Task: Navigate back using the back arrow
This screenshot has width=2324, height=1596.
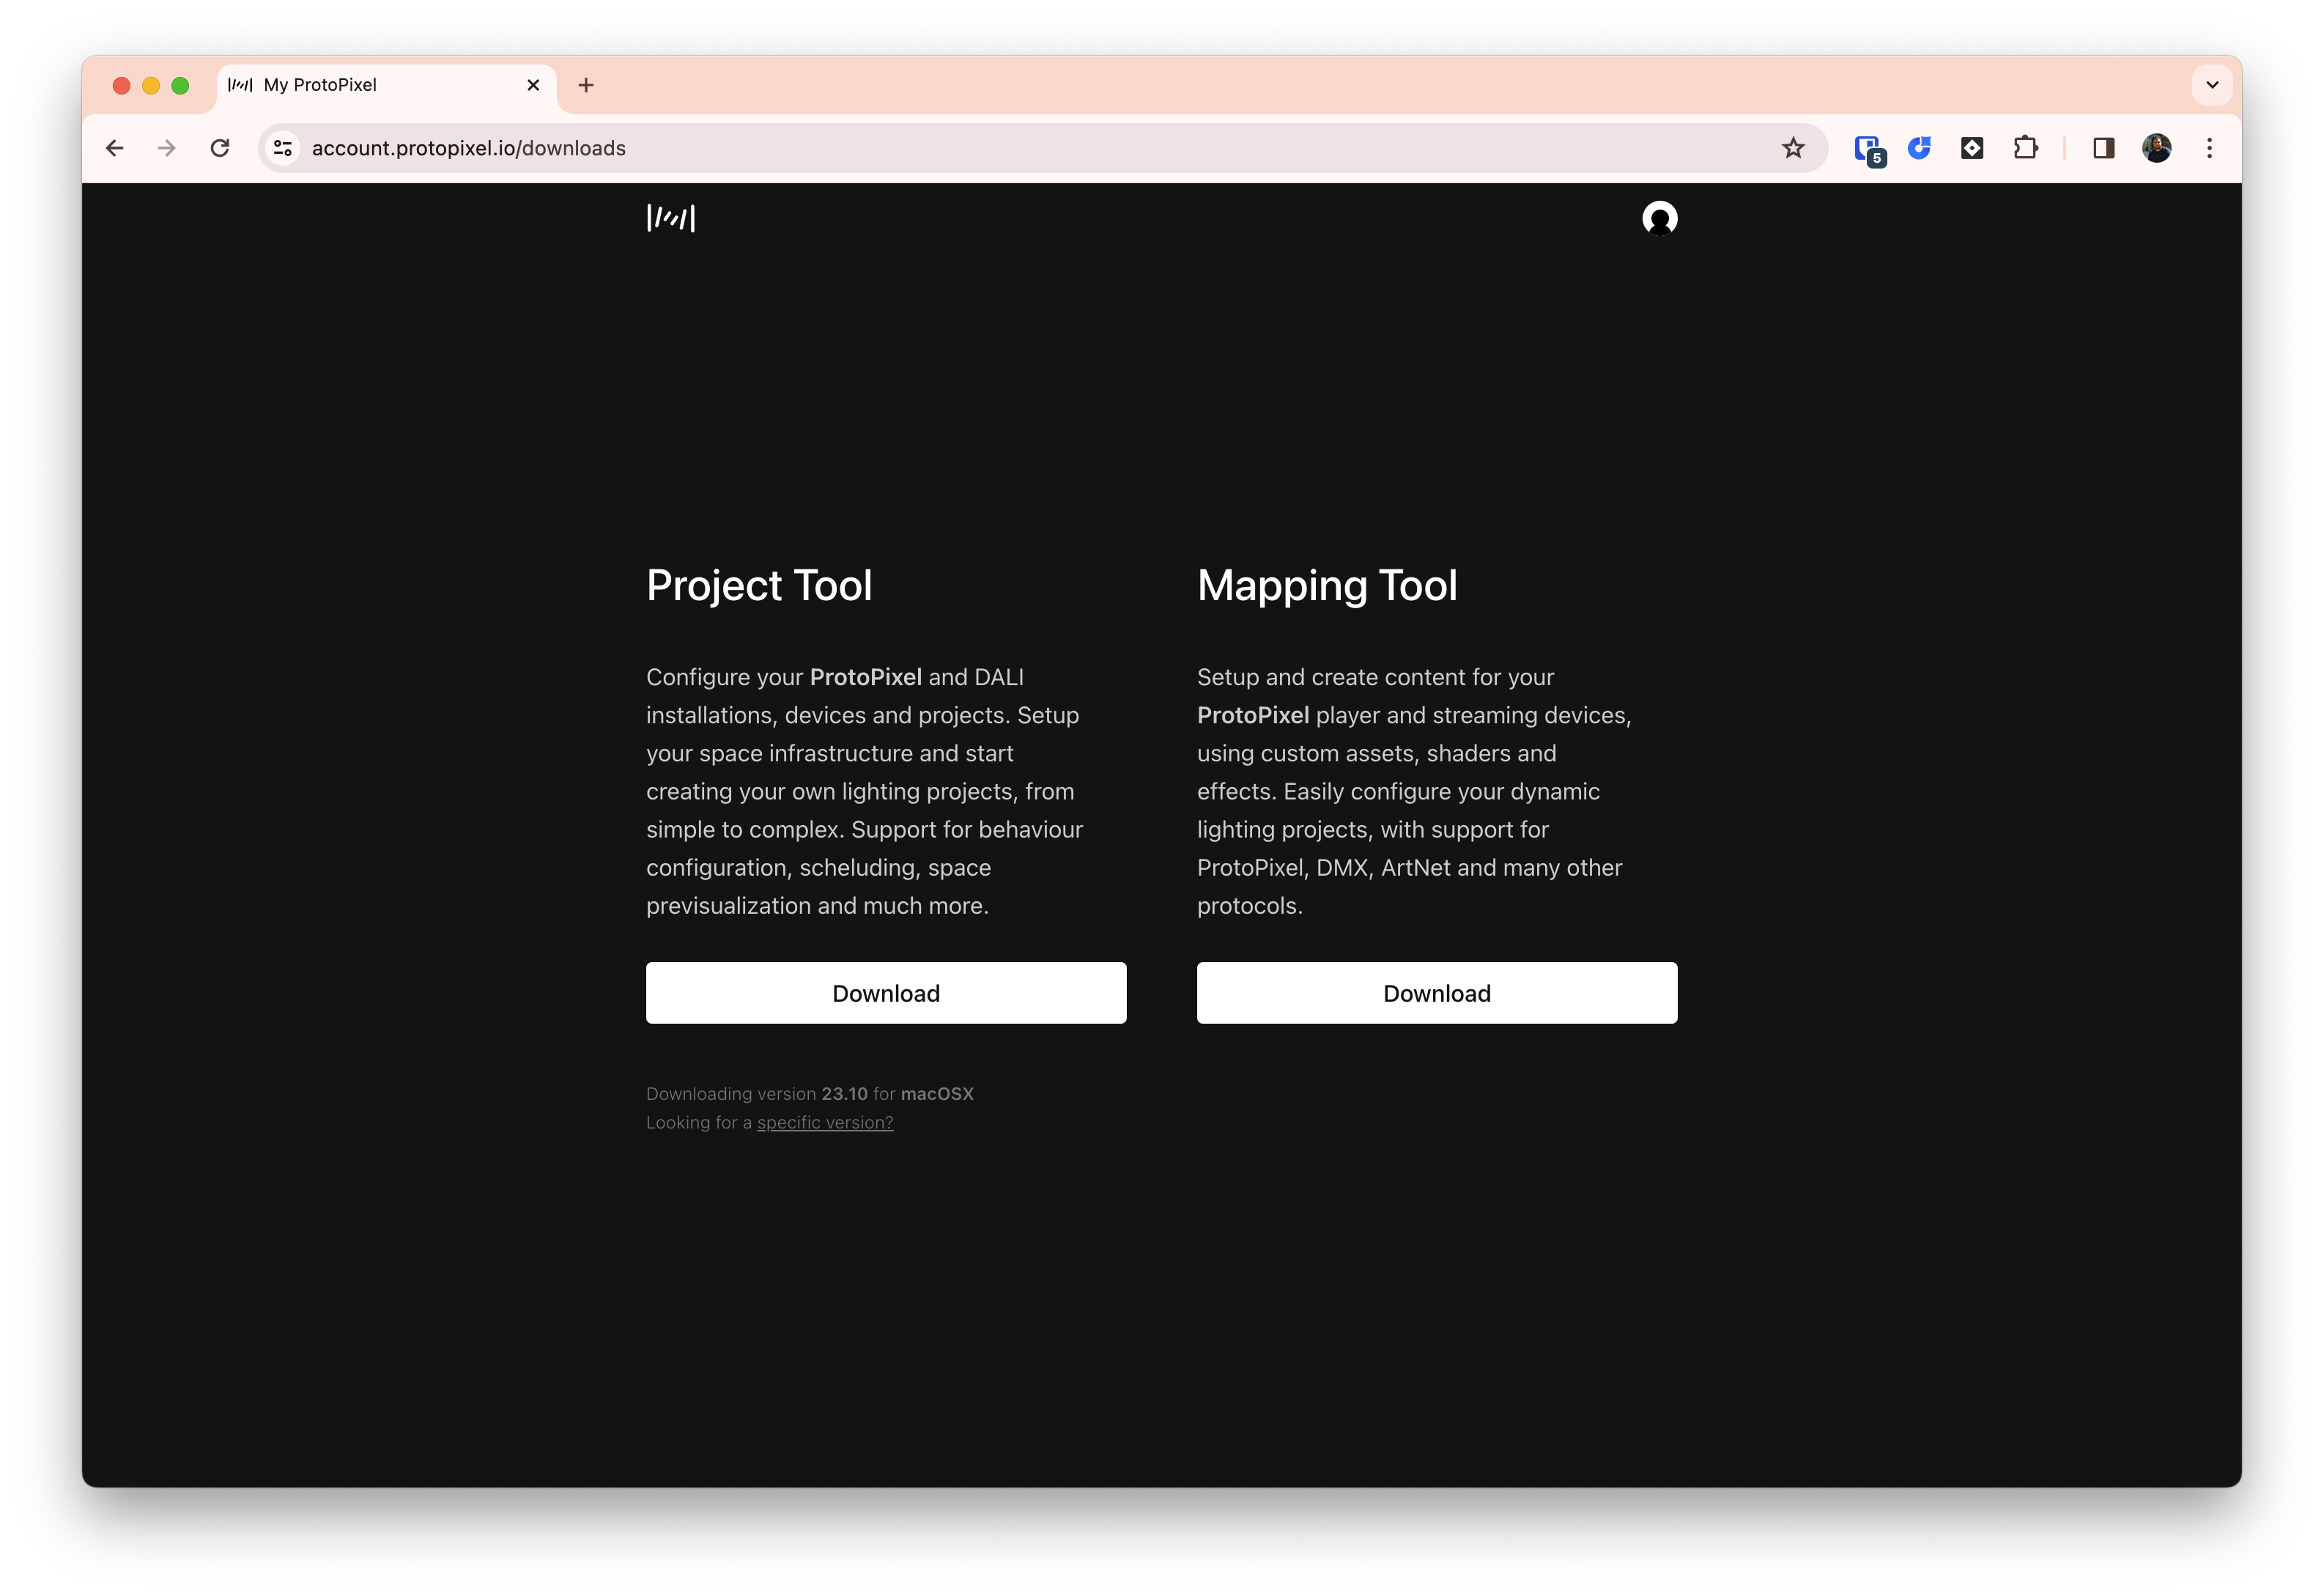Action: [115, 147]
